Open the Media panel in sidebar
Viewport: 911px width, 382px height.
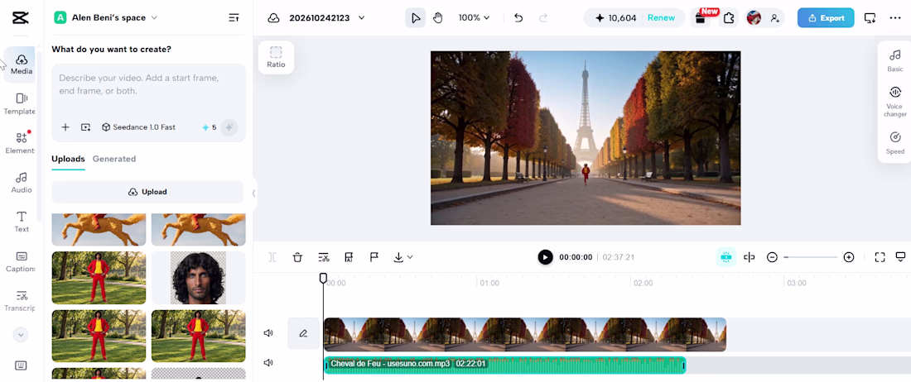22,64
